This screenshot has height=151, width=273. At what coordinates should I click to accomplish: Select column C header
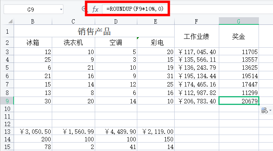click(x=73, y=21)
